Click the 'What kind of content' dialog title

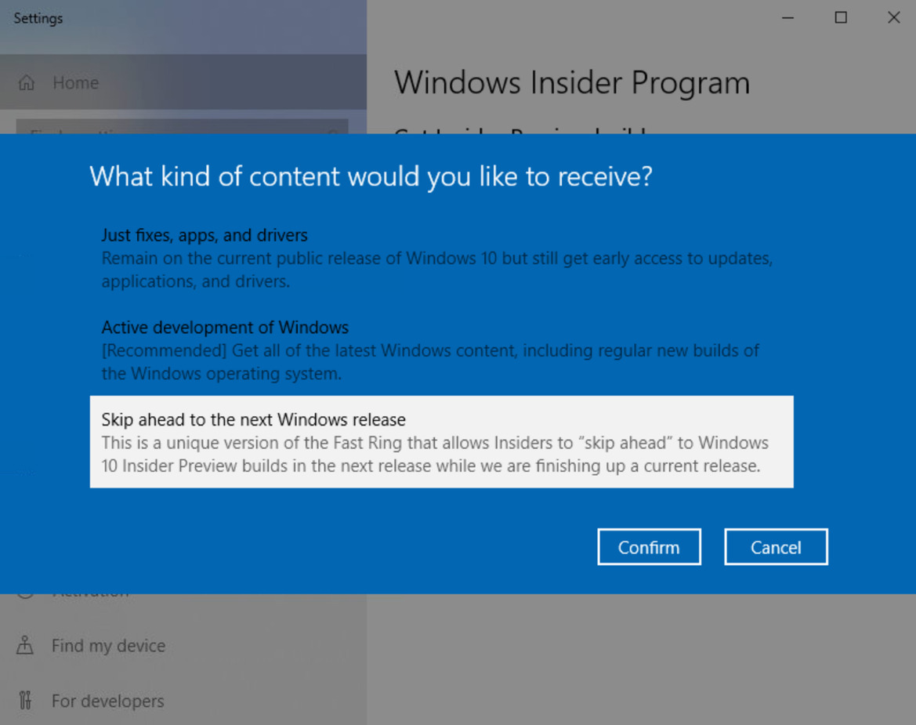(371, 176)
